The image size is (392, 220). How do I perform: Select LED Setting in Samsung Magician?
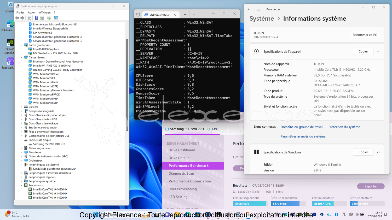coord(178,197)
